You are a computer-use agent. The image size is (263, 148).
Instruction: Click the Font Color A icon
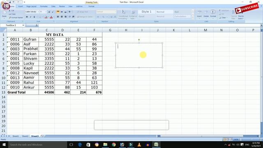[x=51, y=17]
